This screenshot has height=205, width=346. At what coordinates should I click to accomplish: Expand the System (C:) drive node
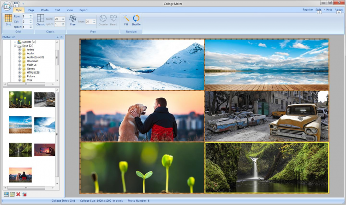(x=15, y=42)
